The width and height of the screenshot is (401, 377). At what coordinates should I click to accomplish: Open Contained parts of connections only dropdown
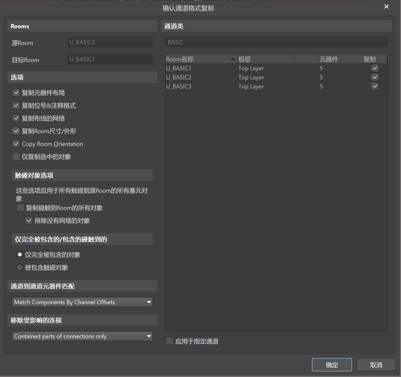tap(82, 336)
